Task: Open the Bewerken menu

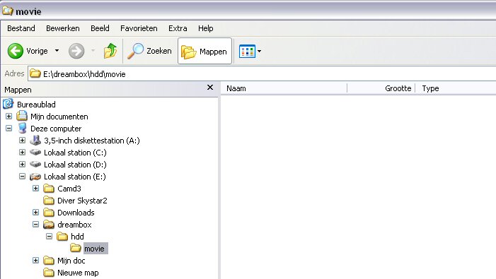Action: coord(63,28)
